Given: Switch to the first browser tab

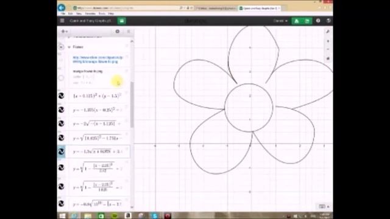Looking at the screenshot, I should (x=215, y=8).
